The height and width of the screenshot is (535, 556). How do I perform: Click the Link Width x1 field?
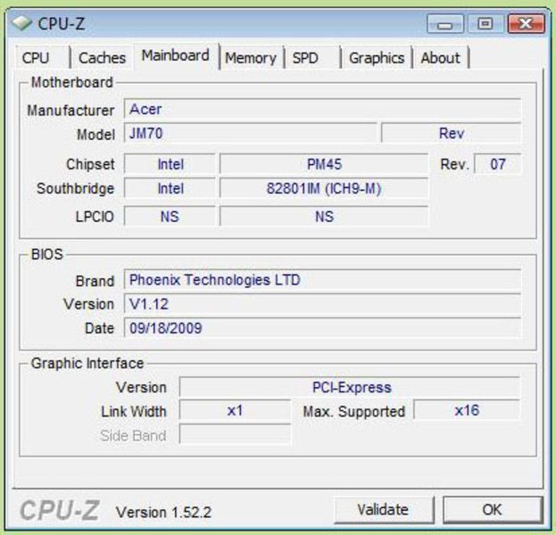[x=235, y=411]
